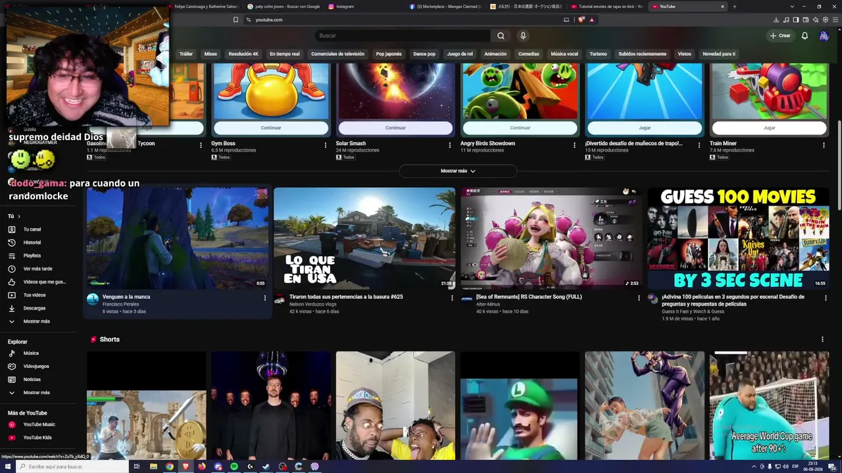Open options for the Train Miner card
Screen dimensions: 842x473
pos(824,145)
